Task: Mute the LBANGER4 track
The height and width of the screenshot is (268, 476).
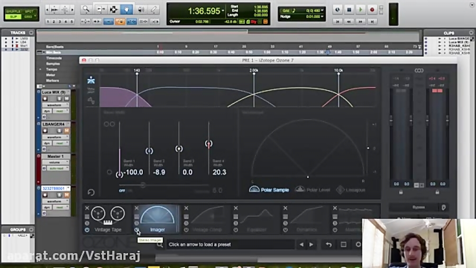Action: coord(67,131)
